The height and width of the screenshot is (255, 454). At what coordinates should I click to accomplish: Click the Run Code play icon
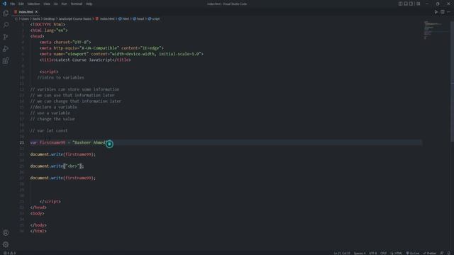tap(436, 12)
